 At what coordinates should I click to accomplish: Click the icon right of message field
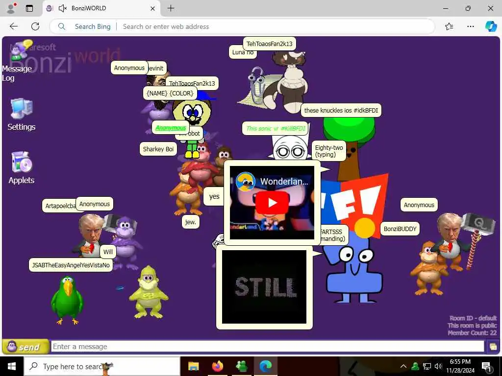(493, 347)
